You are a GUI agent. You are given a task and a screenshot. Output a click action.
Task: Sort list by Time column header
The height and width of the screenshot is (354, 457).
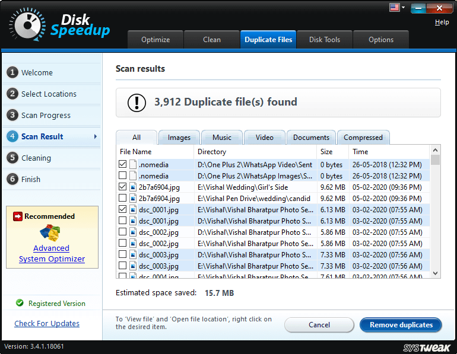pyautogui.click(x=389, y=152)
